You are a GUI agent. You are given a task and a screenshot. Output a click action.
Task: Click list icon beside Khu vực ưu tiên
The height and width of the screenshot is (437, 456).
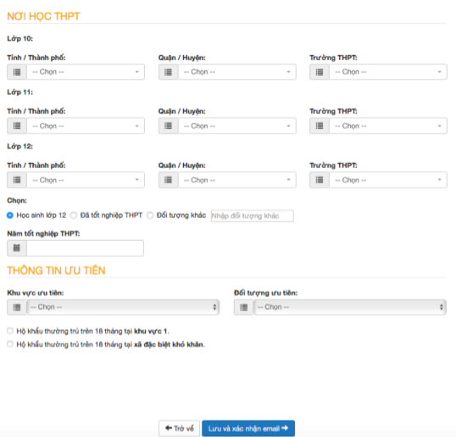click(x=17, y=307)
